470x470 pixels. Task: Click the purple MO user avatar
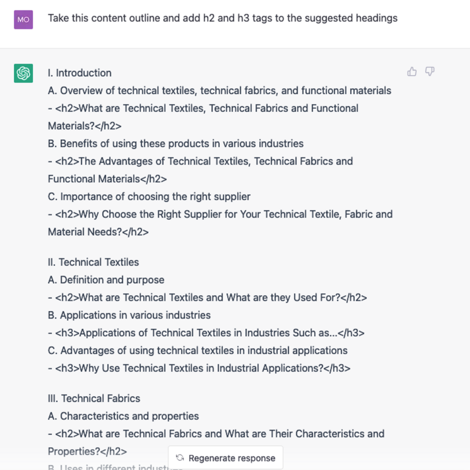(x=23, y=20)
